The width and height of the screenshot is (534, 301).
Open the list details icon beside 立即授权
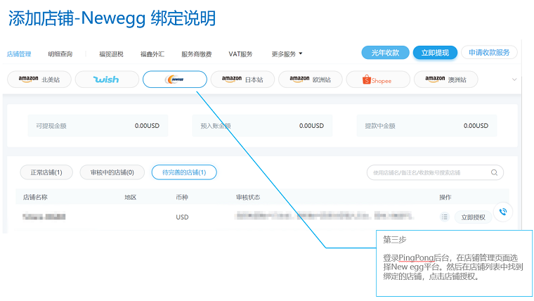click(445, 217)
